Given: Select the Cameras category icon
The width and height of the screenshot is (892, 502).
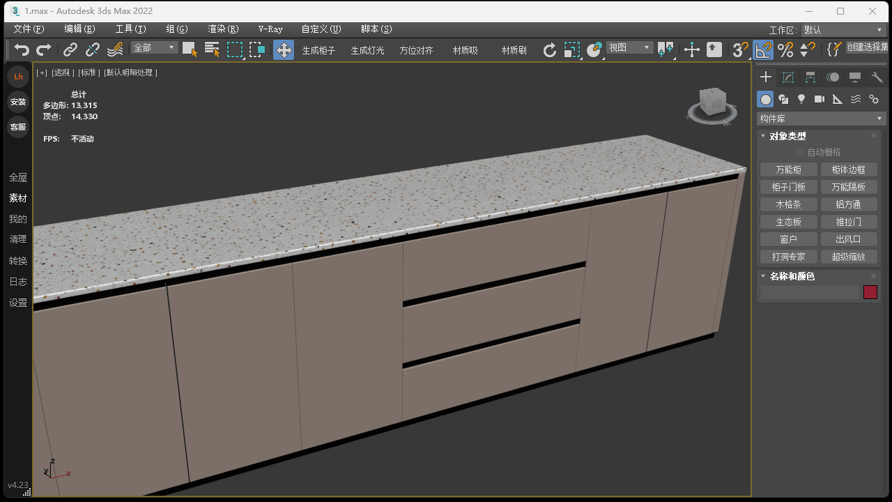Looking at the screenshot, I should pyautogui.click(x=820, y=99).
